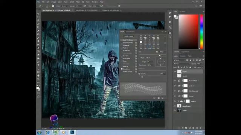
Task: Open layer Fill dropdown
Action: tap(203, 67)
